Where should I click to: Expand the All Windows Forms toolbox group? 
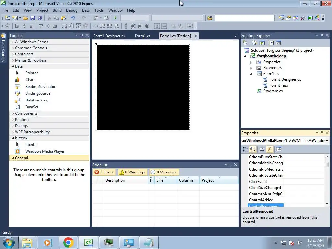click(x=13, y=42)
